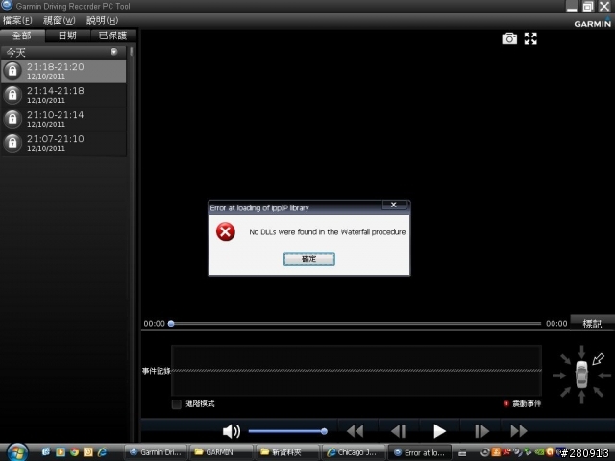Jump to the previous clip with rewind
Viewport: 615px width, 461px height.
[356, 431]
